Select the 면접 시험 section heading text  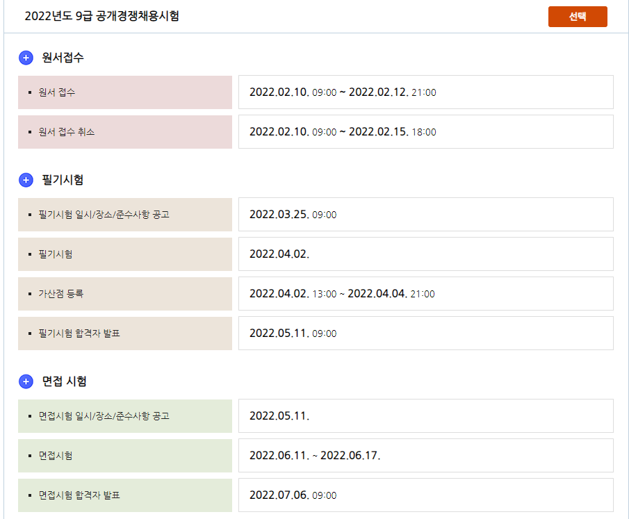(x=65, y=381)
